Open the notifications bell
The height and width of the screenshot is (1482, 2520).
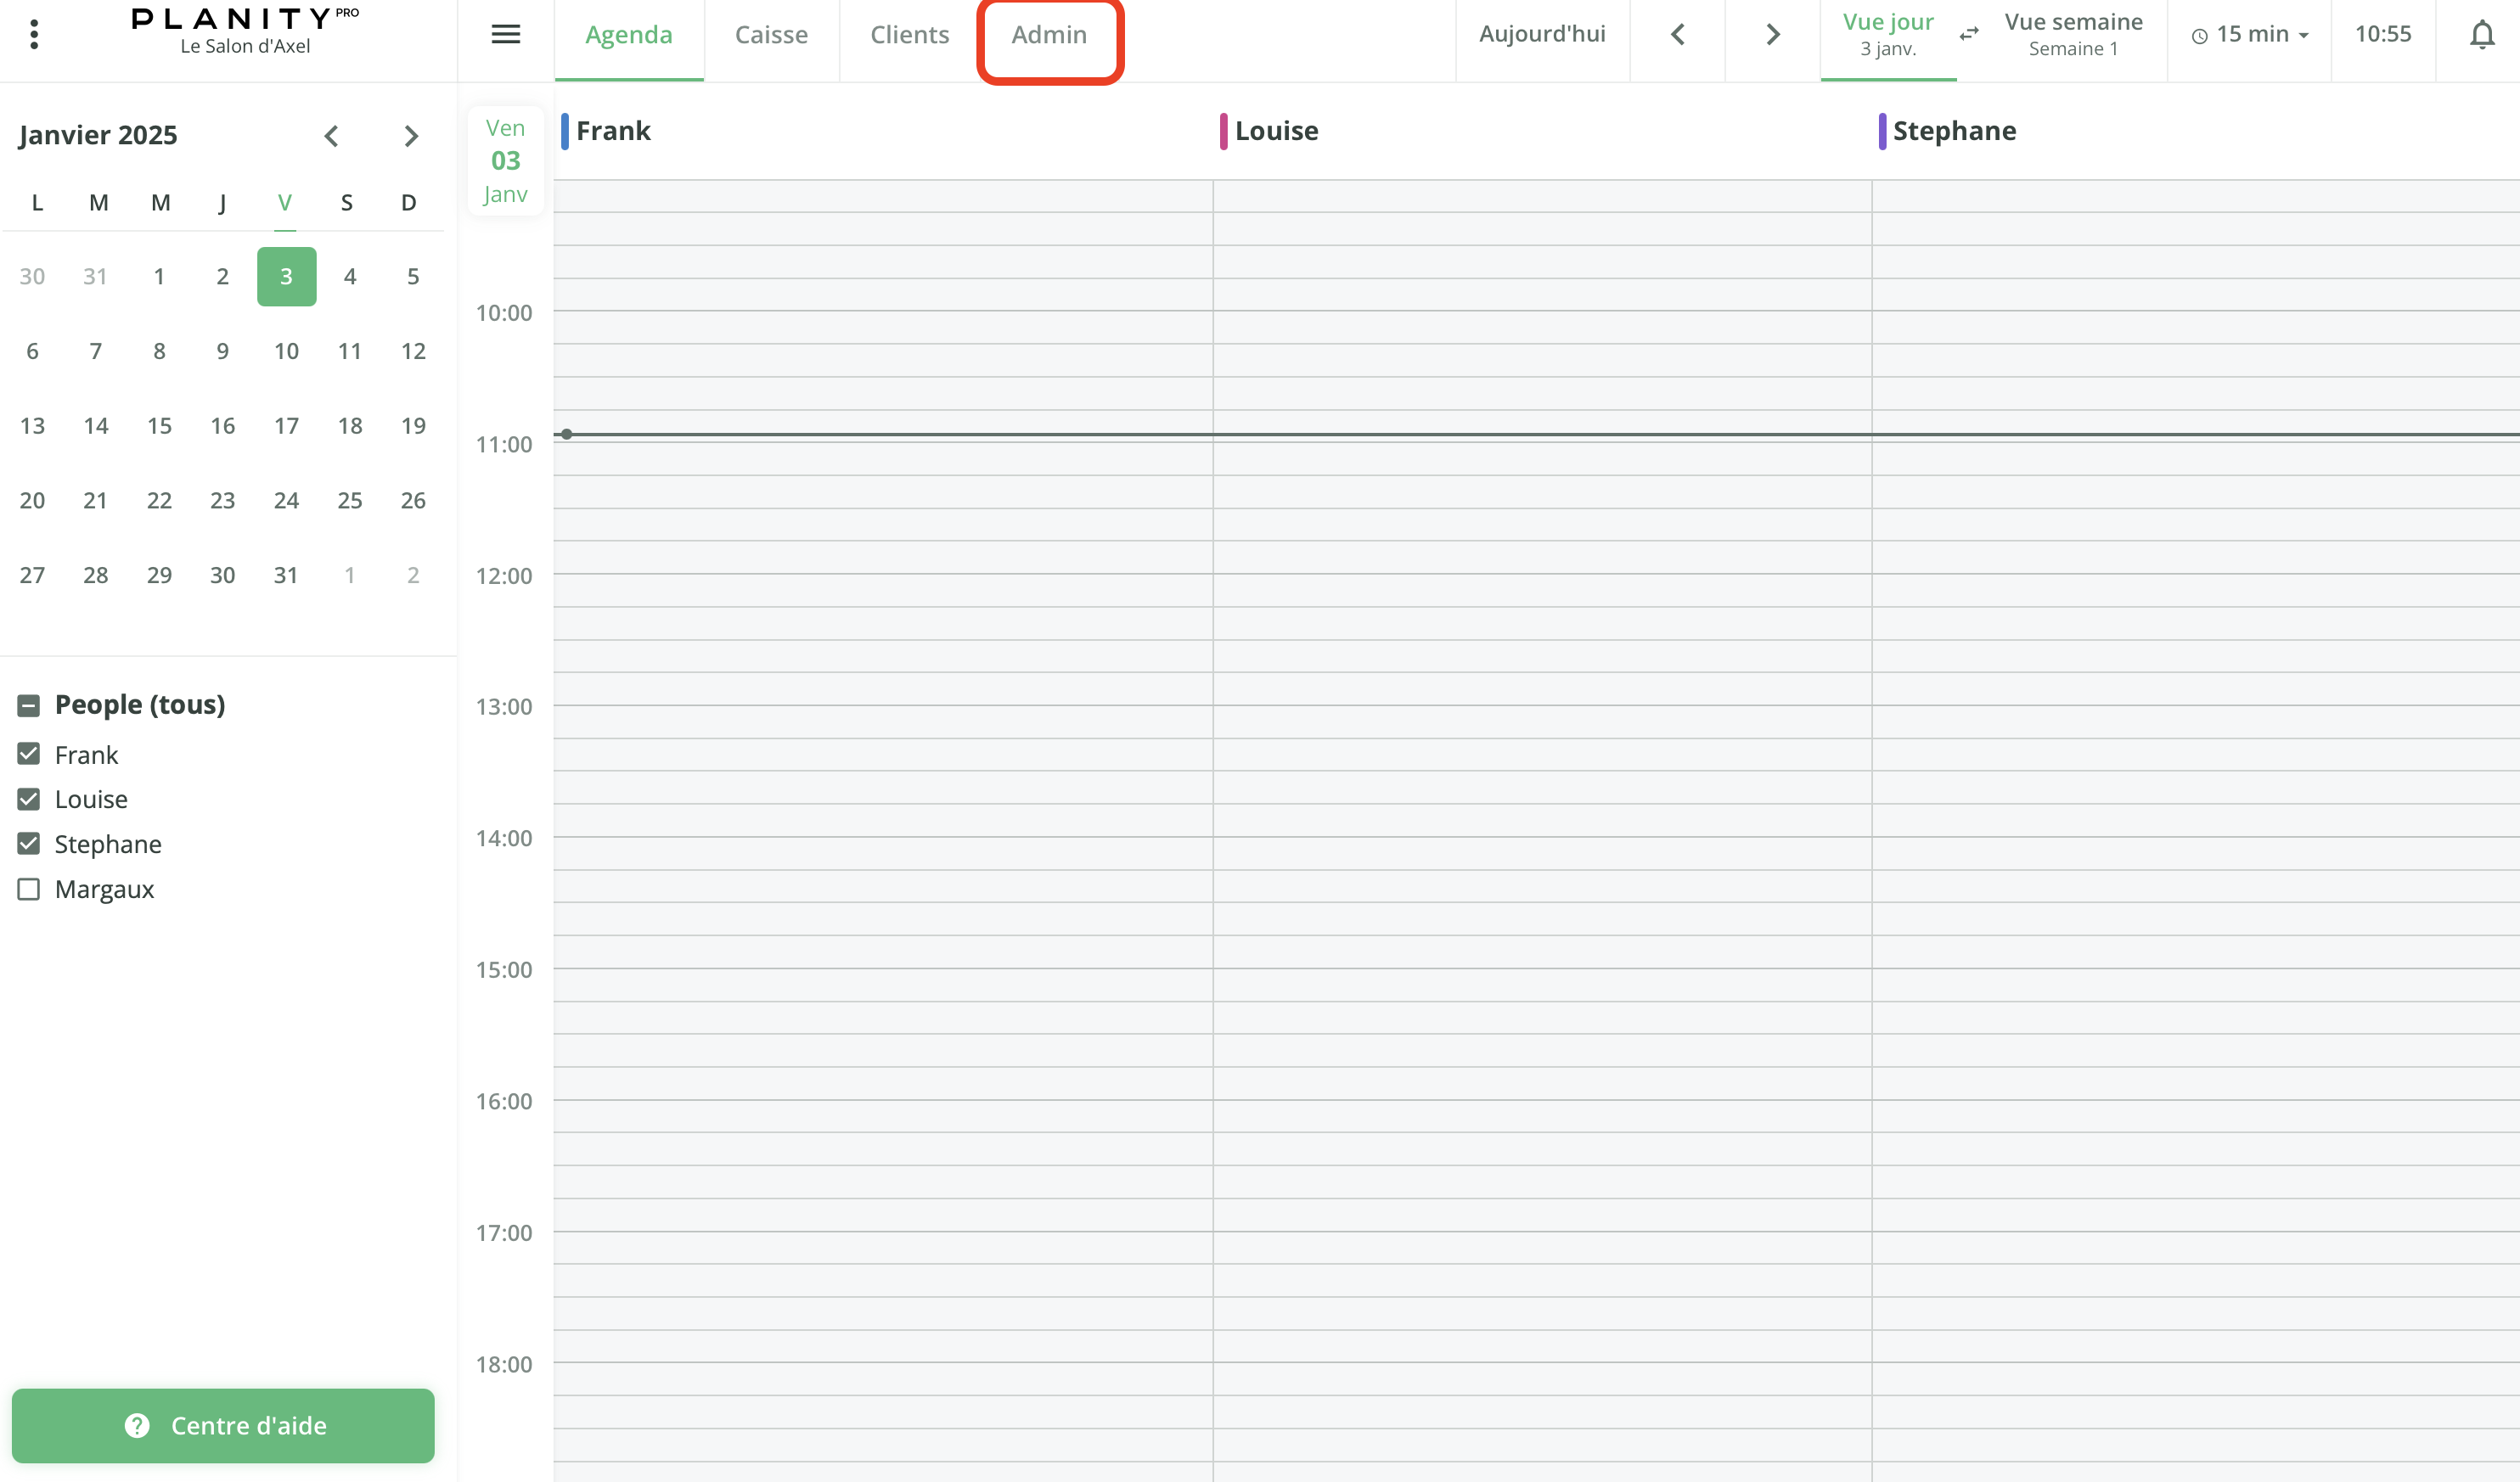click(2481, 35)
